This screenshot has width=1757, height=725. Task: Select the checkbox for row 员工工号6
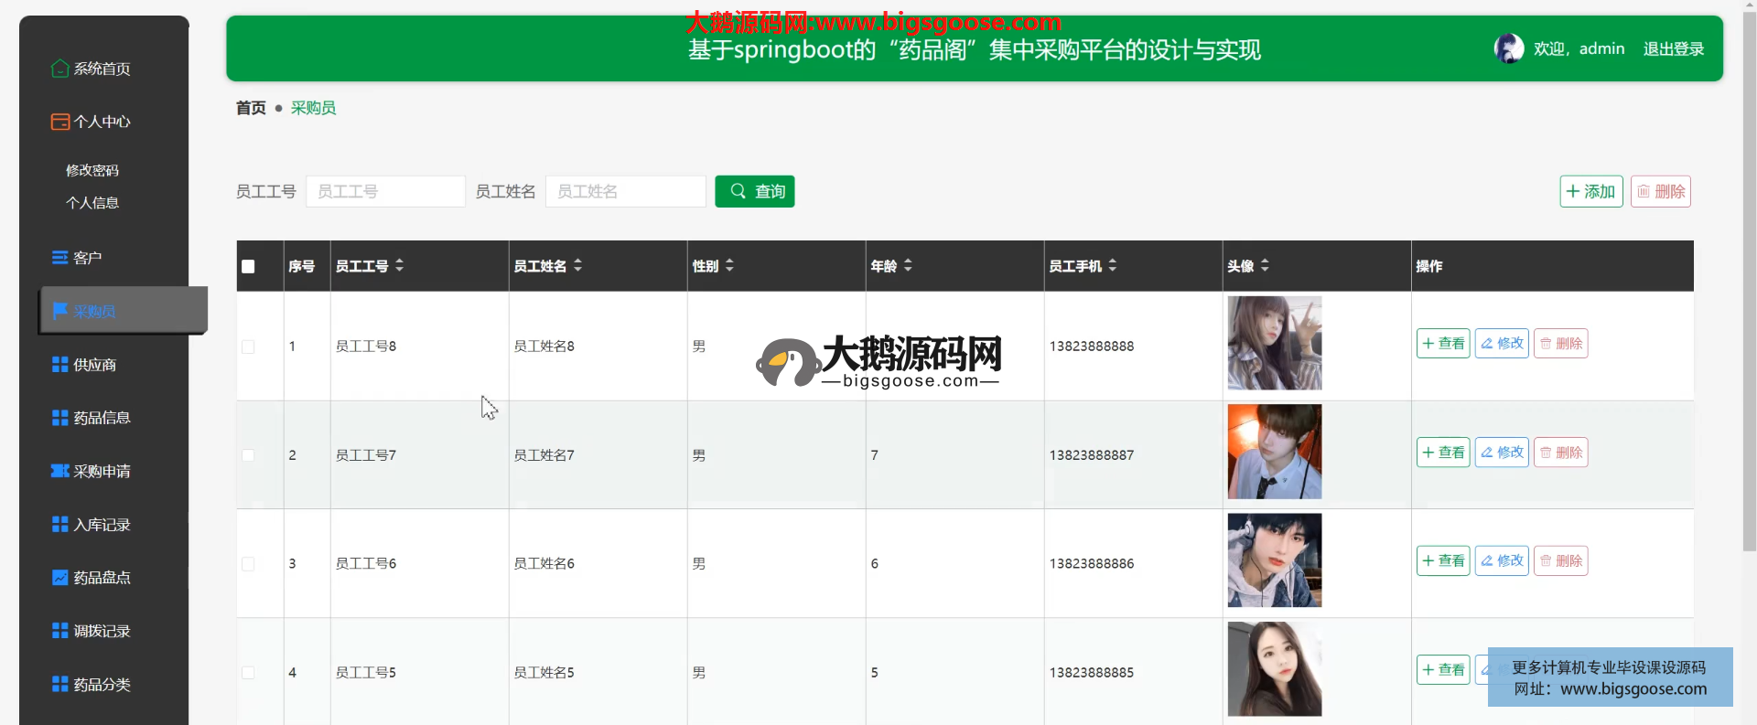(x=248, y=564)
